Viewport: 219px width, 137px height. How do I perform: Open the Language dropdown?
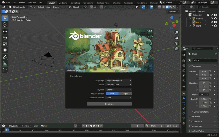pyautogui.click(x=119, y=81)
